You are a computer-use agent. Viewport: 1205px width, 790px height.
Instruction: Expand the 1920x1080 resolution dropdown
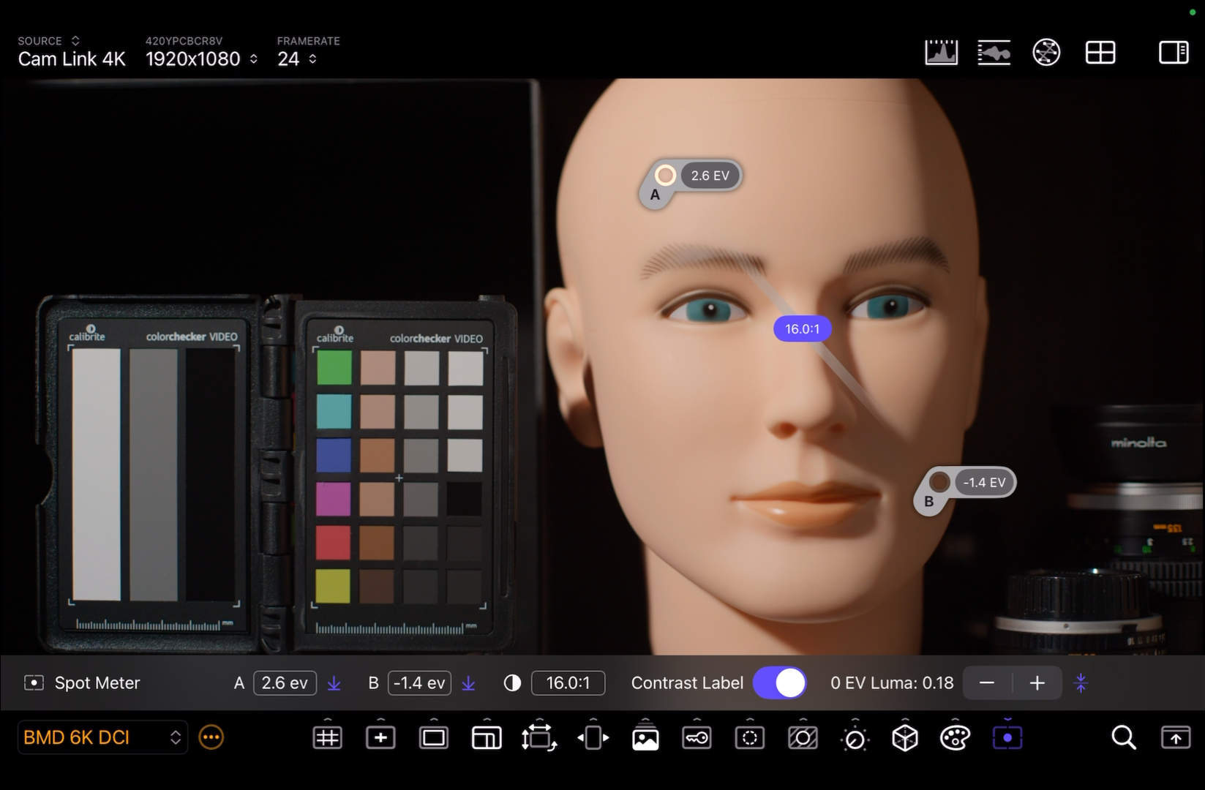click(201, 59)
